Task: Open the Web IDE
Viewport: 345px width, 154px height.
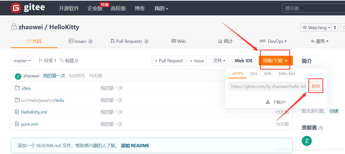Action: [244, 61]
